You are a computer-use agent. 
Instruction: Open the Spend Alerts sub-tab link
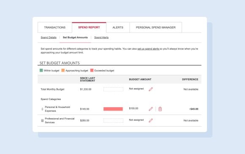click(x=101, y=38)
